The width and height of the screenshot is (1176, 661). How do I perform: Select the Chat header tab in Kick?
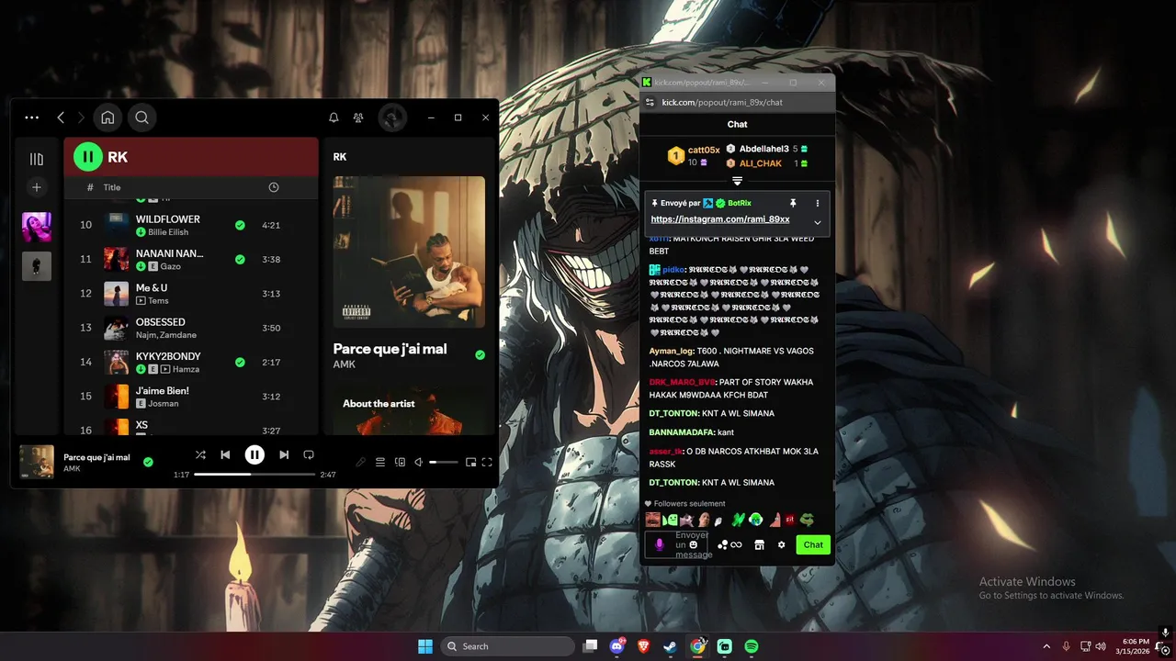tap(737, 124)
